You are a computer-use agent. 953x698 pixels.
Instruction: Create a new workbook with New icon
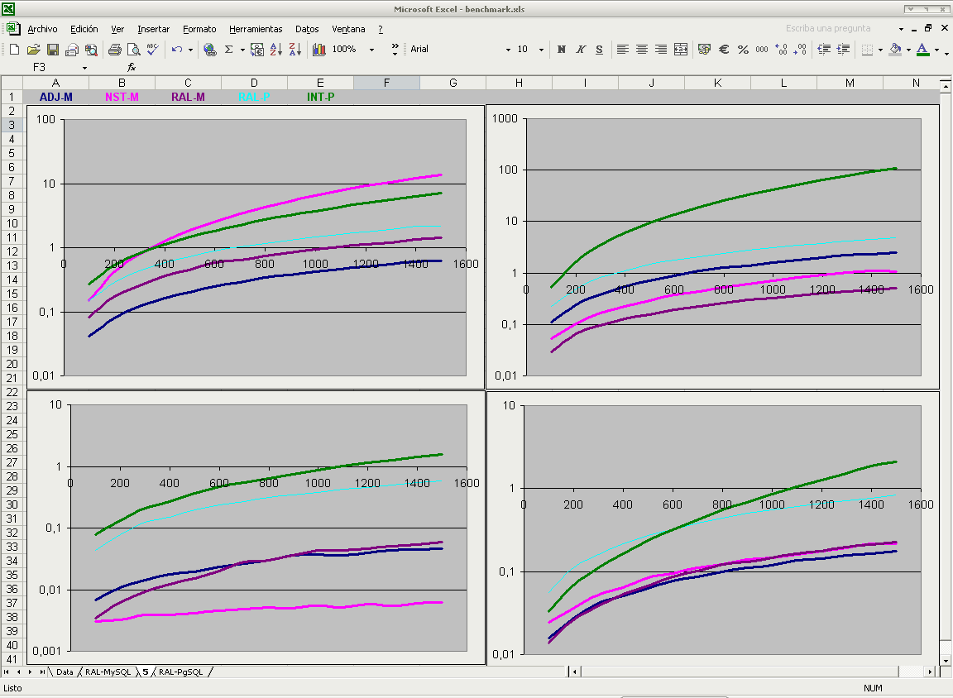[x=15, y=49]
